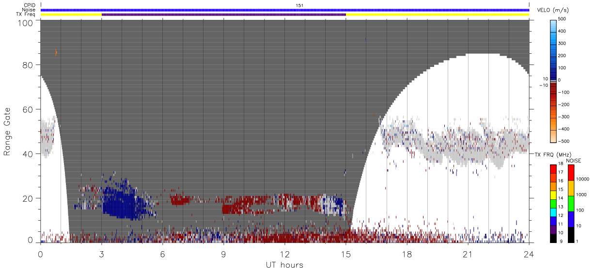Image resolution: width=595 pixels, height=275 pixels.
Task: Click the NOISE legend title
Action: 574,161
